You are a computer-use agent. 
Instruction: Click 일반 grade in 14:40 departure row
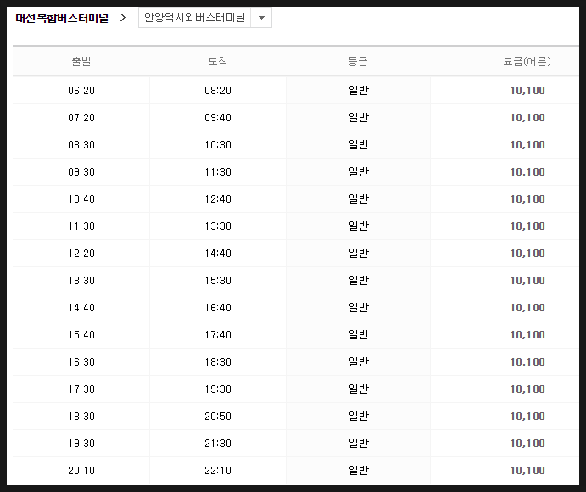coord(359,307)
